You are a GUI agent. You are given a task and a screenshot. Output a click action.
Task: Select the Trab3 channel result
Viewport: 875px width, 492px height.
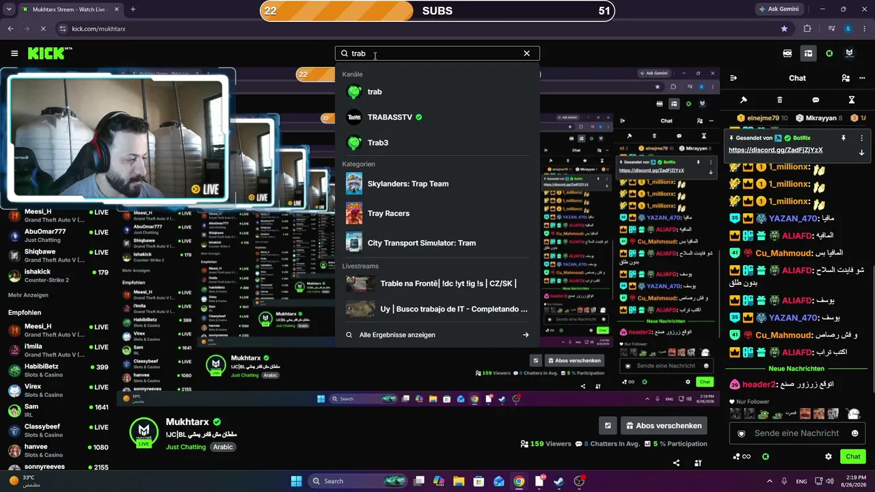click(437, 143)
